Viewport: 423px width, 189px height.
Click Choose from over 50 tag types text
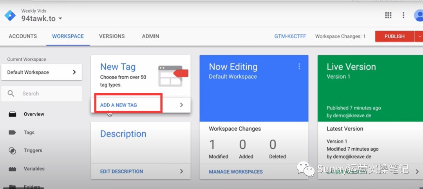coord(123,81)
